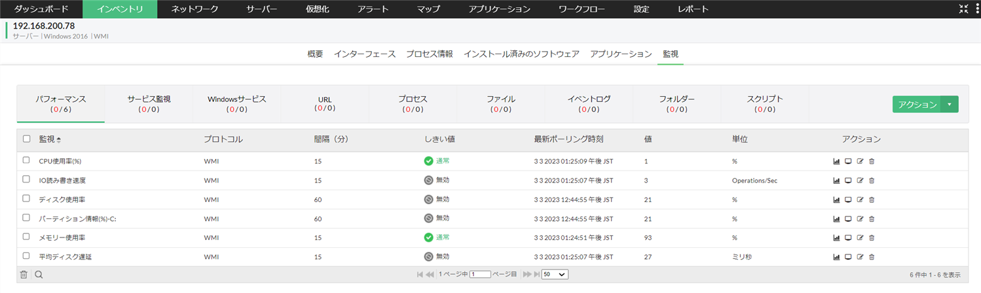Click the search icon in table footer
Viewport: 981px width, 293px height.
(39, 275)
